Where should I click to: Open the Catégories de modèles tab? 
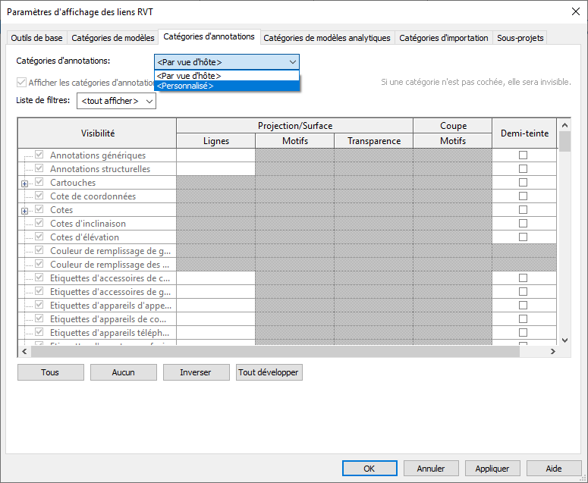point(112,38)
